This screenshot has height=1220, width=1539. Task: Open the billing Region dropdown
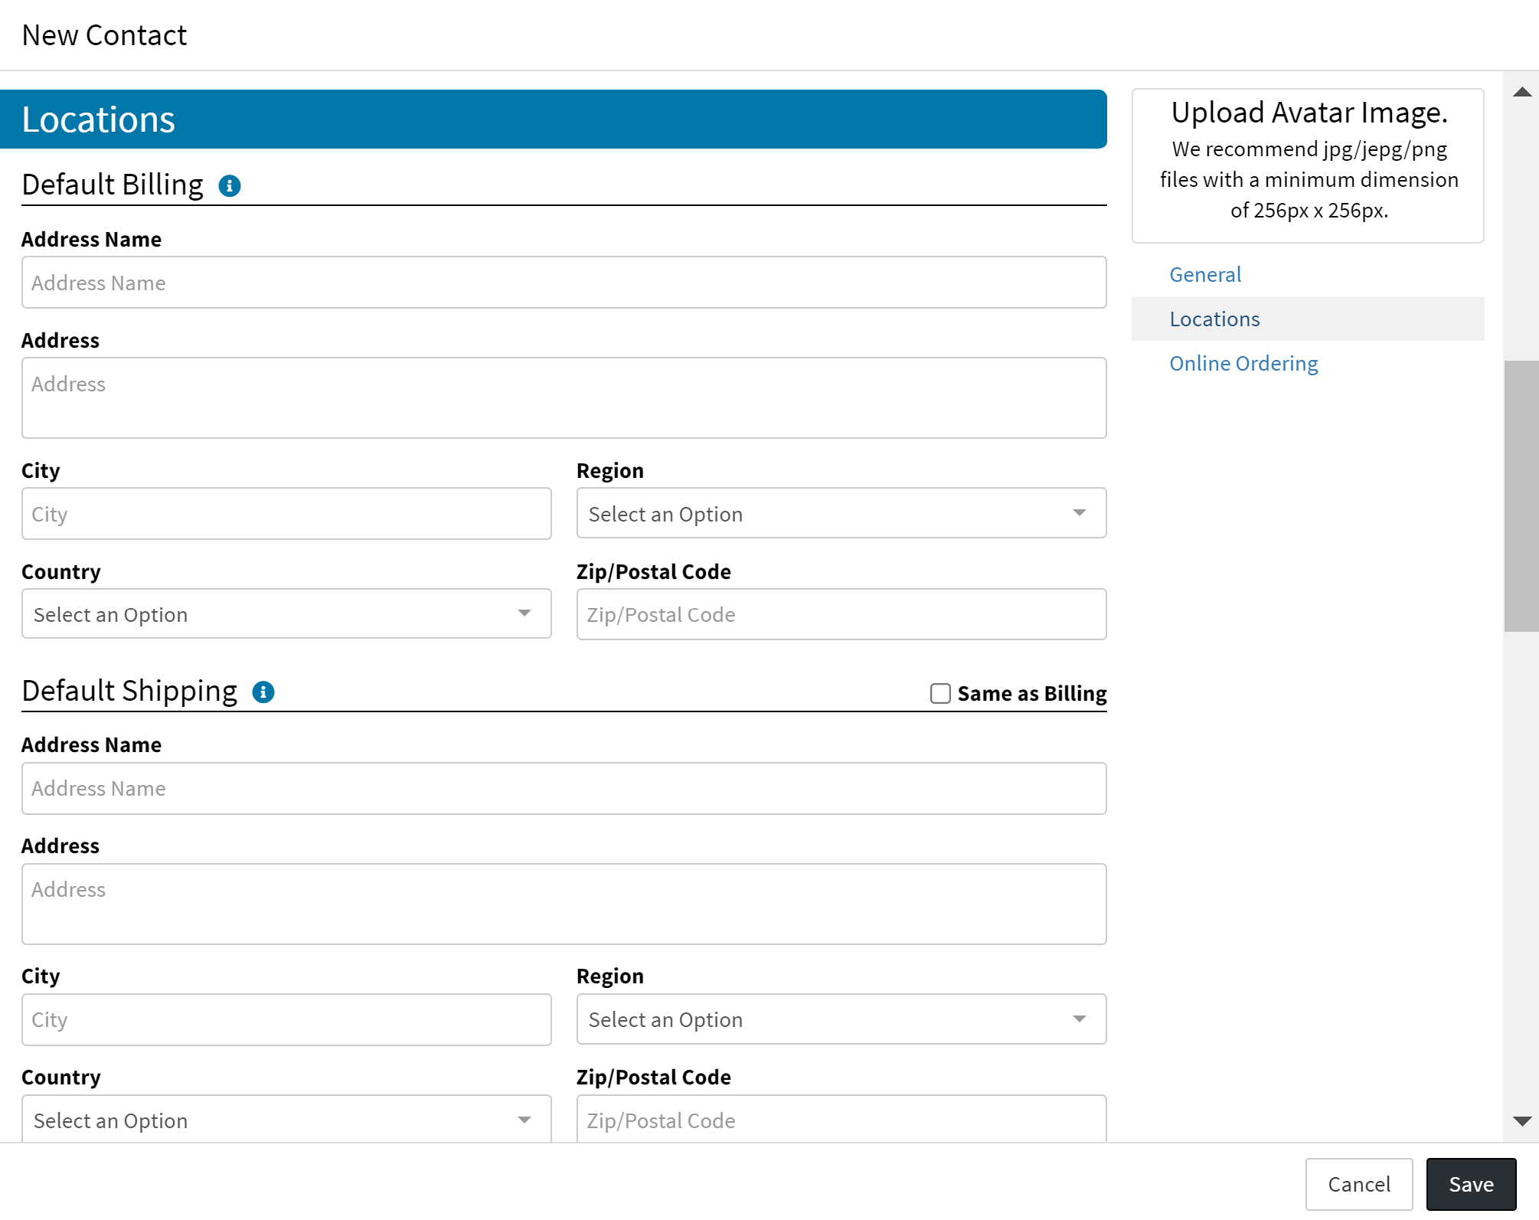point(841,514)
